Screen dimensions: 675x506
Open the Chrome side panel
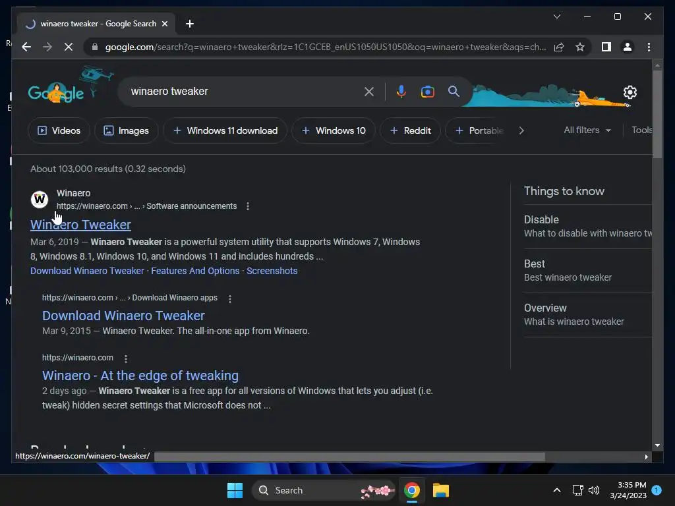pyautogui.click(x=606, y=47)
